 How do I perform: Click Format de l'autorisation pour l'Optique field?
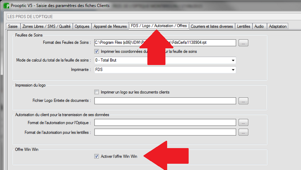click(x=165, y=123)
